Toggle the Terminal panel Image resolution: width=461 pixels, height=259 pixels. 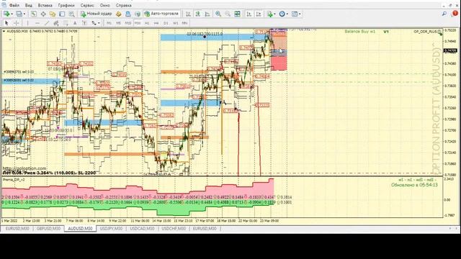(62, 14)
